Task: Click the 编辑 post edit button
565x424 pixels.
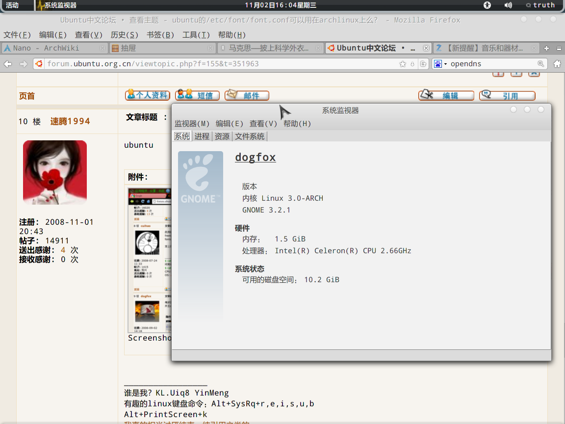Action: coord(446,95)
